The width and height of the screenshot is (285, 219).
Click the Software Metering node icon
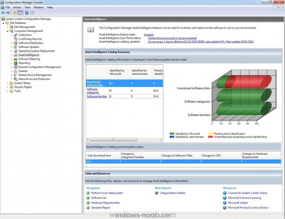pos(16,59)
